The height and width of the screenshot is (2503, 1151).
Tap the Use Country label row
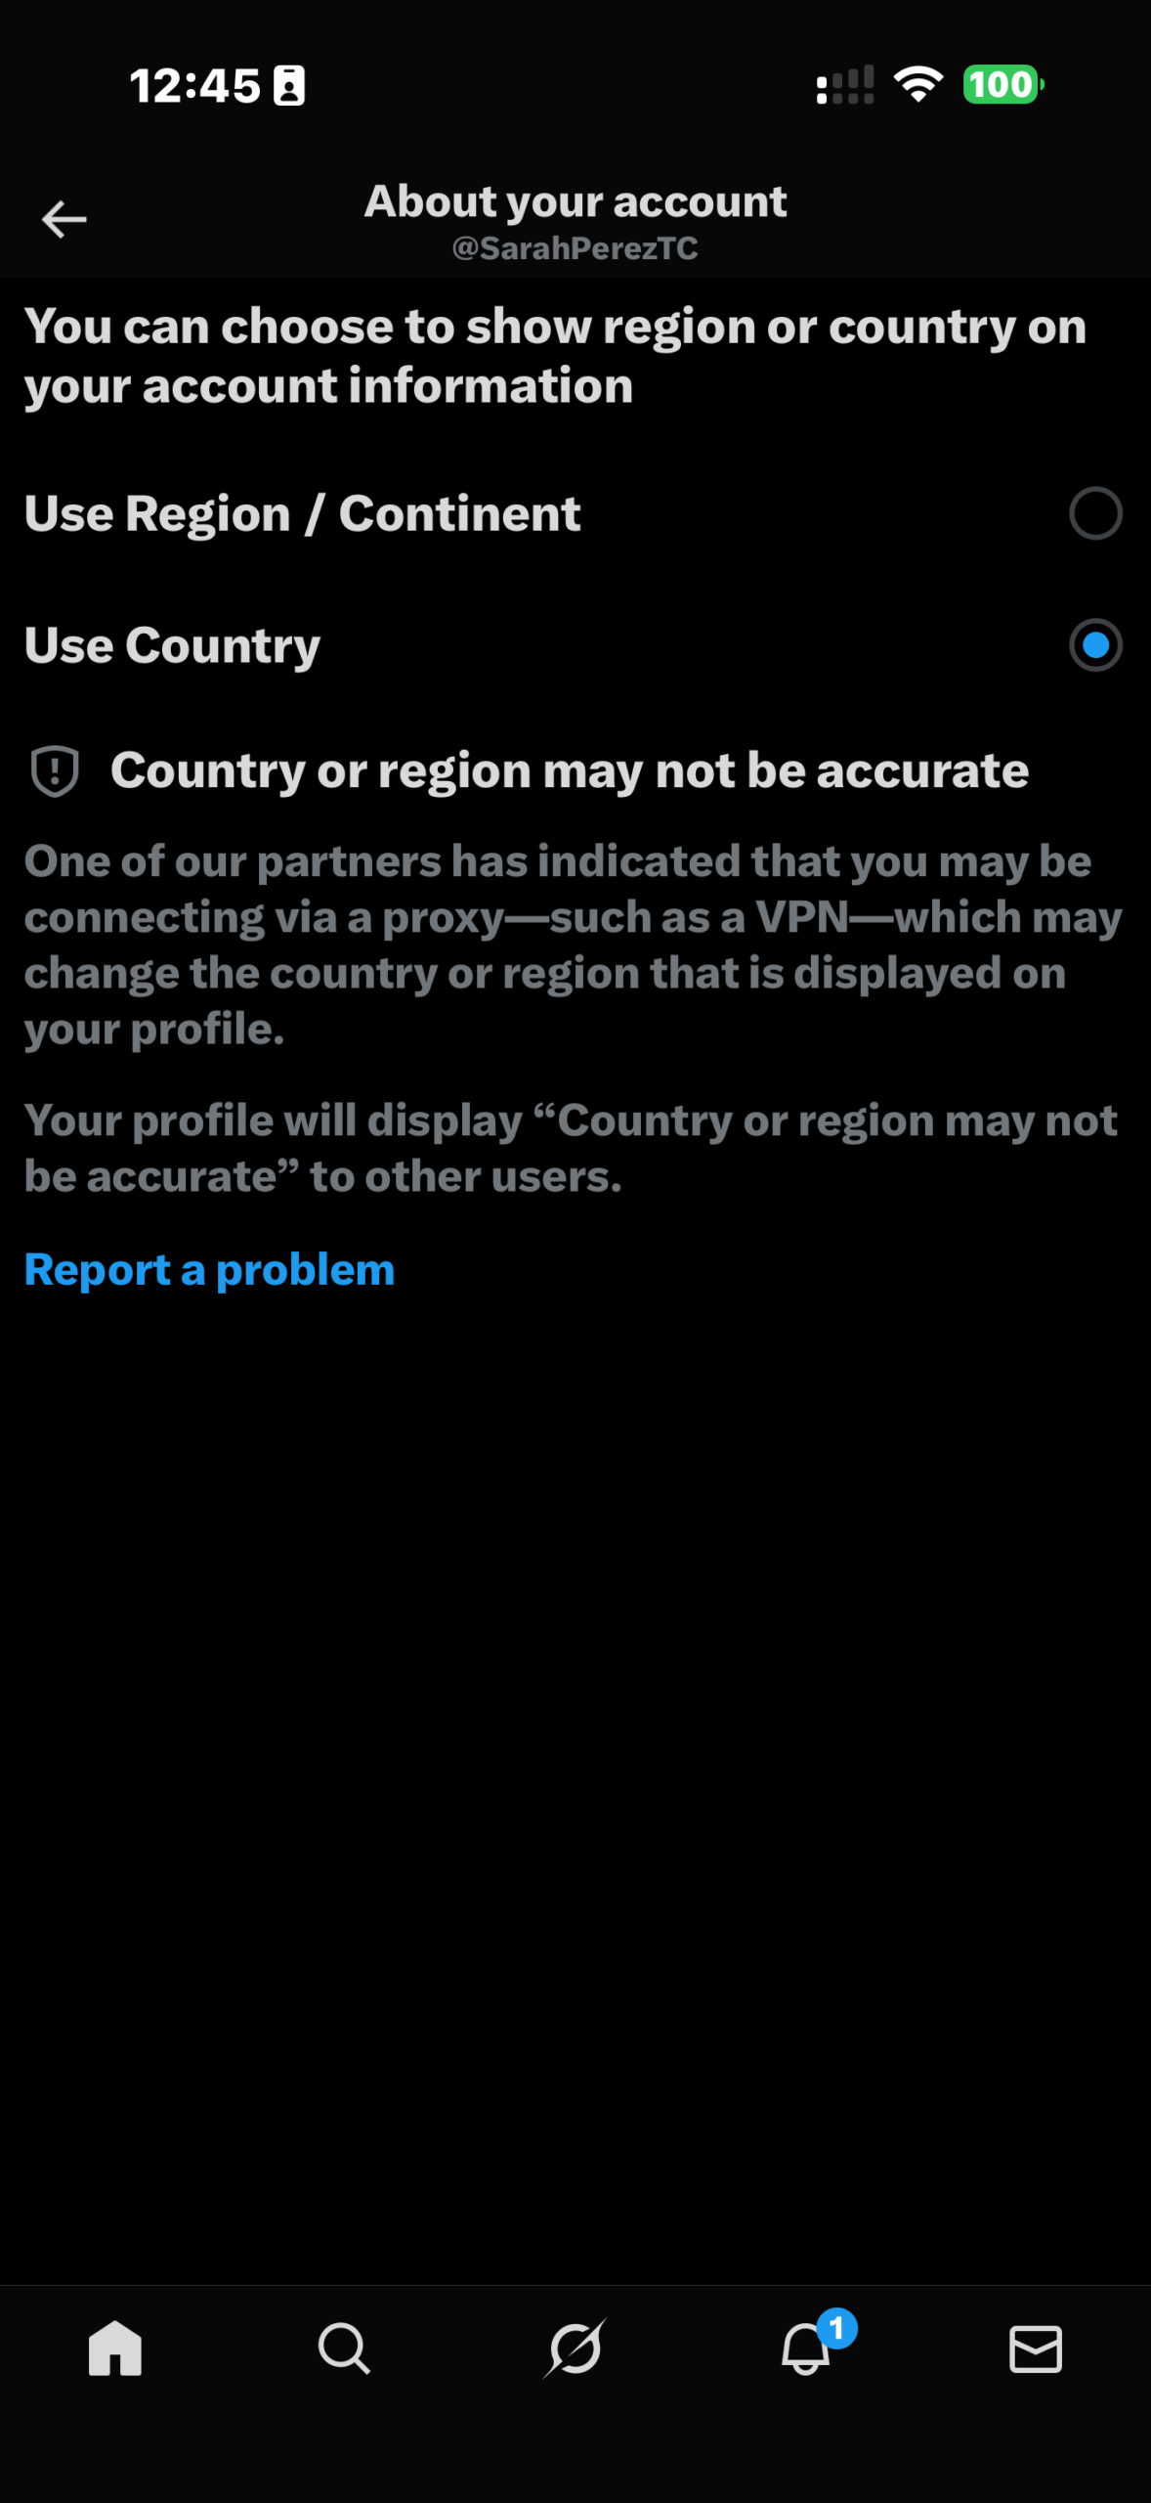click(575, 645)
